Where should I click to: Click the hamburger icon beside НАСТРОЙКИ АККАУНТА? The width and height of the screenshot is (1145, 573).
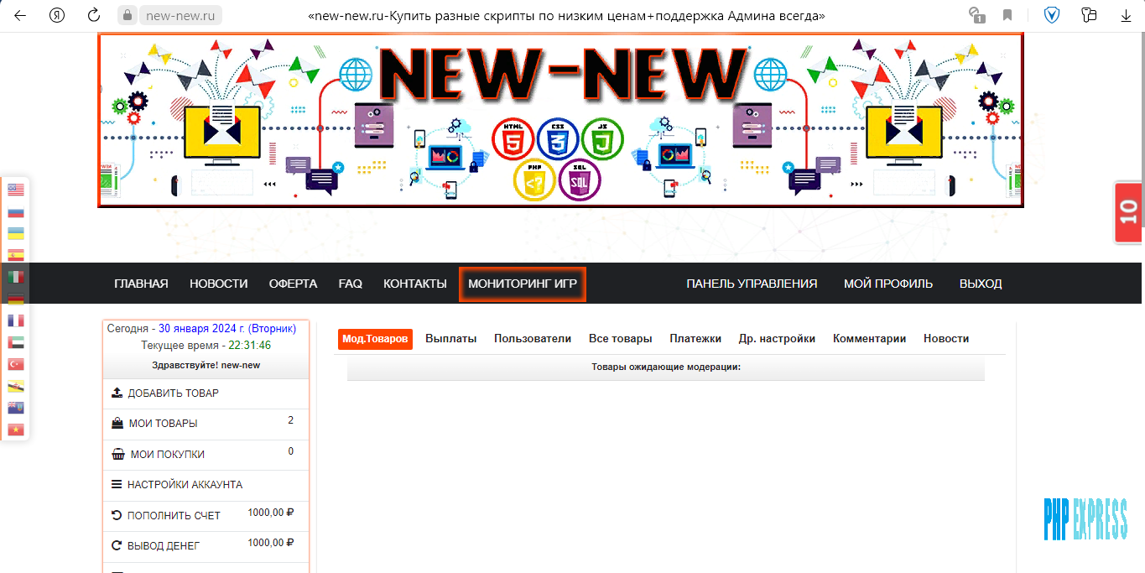(x=117, y=485)
